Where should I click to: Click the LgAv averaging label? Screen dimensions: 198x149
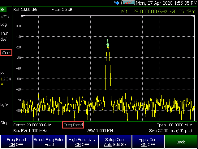pyautogui.click(x=5, y=105)
